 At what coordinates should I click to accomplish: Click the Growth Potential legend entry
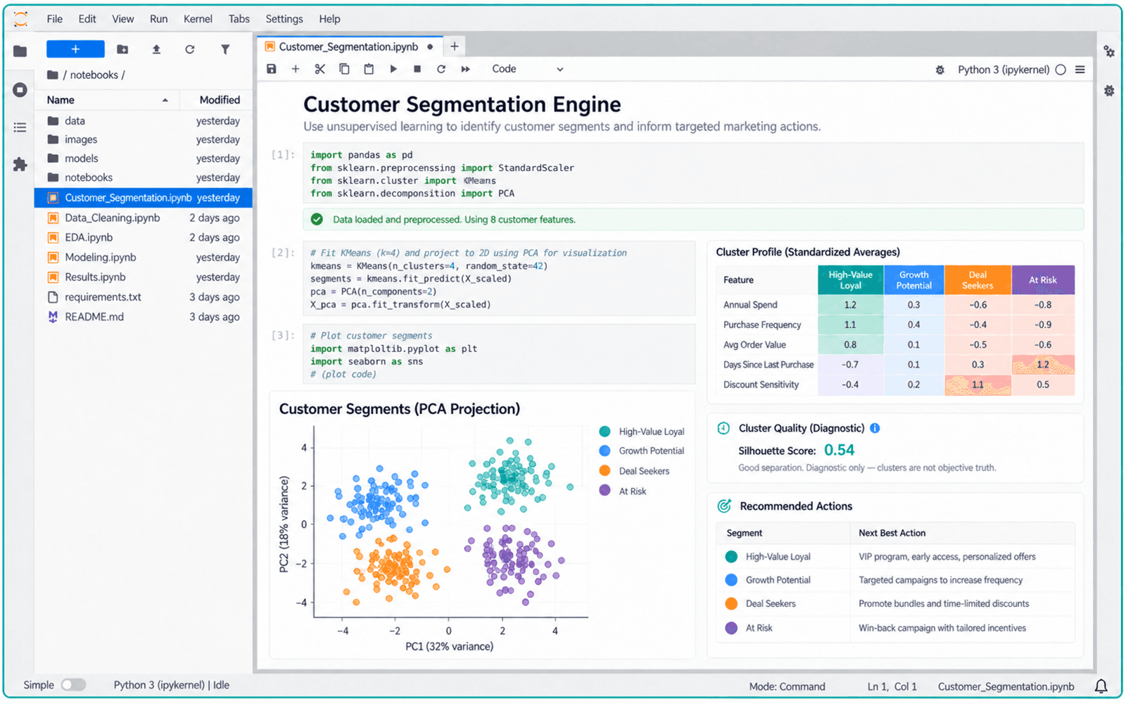click(642, 451)
